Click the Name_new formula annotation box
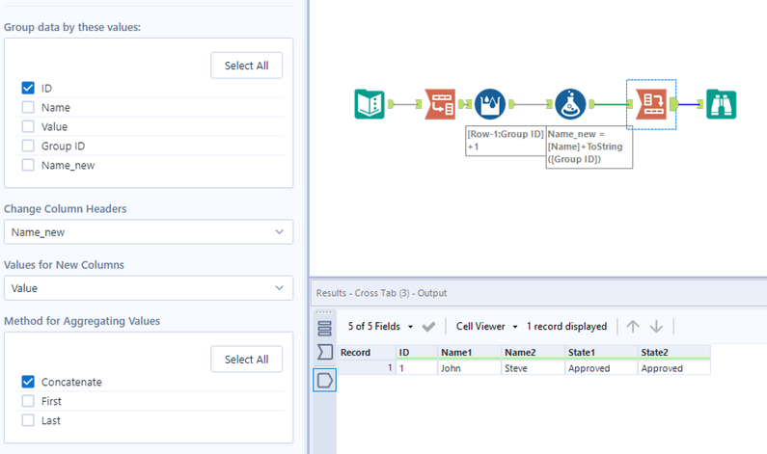The height and width of the screenshot is (454, 767). [x=589, y=147]
